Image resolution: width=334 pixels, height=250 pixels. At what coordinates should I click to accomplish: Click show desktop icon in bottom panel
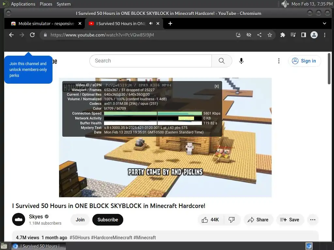coord(4,246)
